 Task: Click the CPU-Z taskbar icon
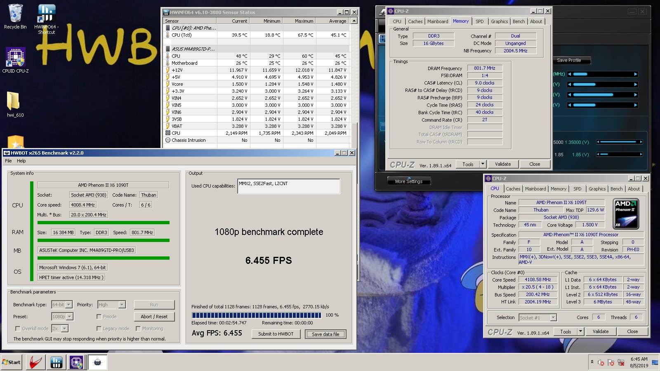(x=76, y=362)
